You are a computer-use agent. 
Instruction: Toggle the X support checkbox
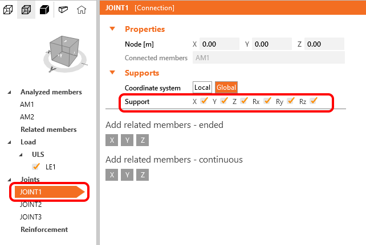(x=204, y=101)
